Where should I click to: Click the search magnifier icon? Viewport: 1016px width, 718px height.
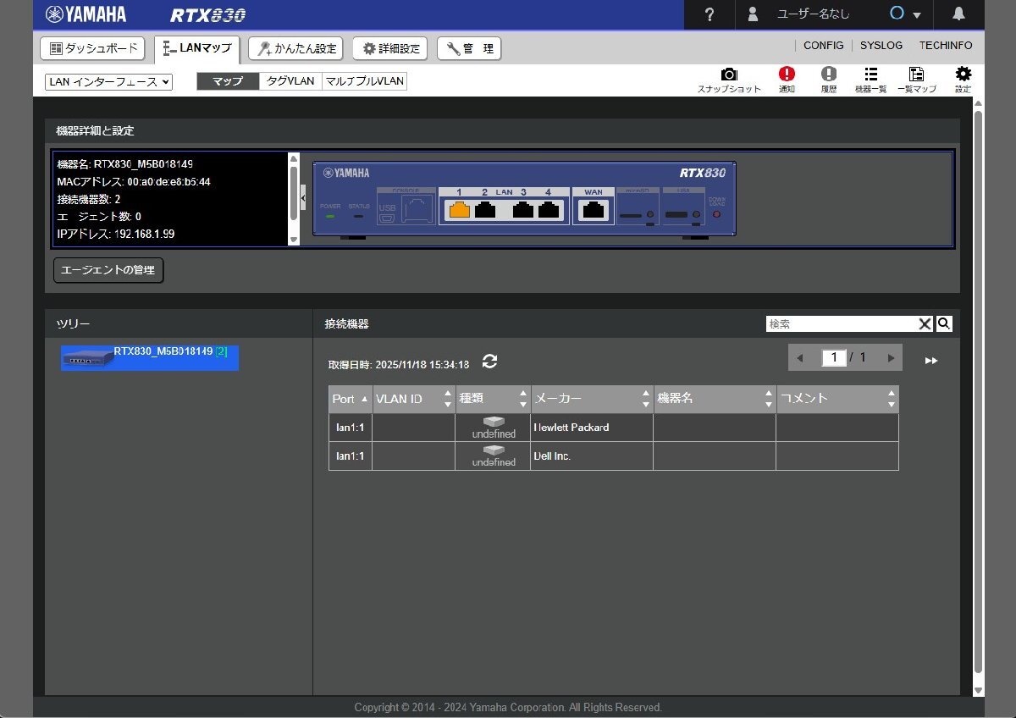(944, 323)
